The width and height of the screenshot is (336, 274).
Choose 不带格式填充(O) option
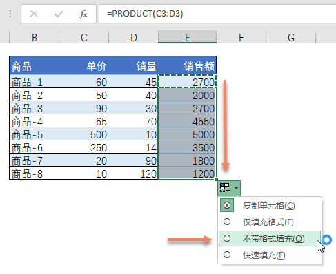[x=270, y=238]
